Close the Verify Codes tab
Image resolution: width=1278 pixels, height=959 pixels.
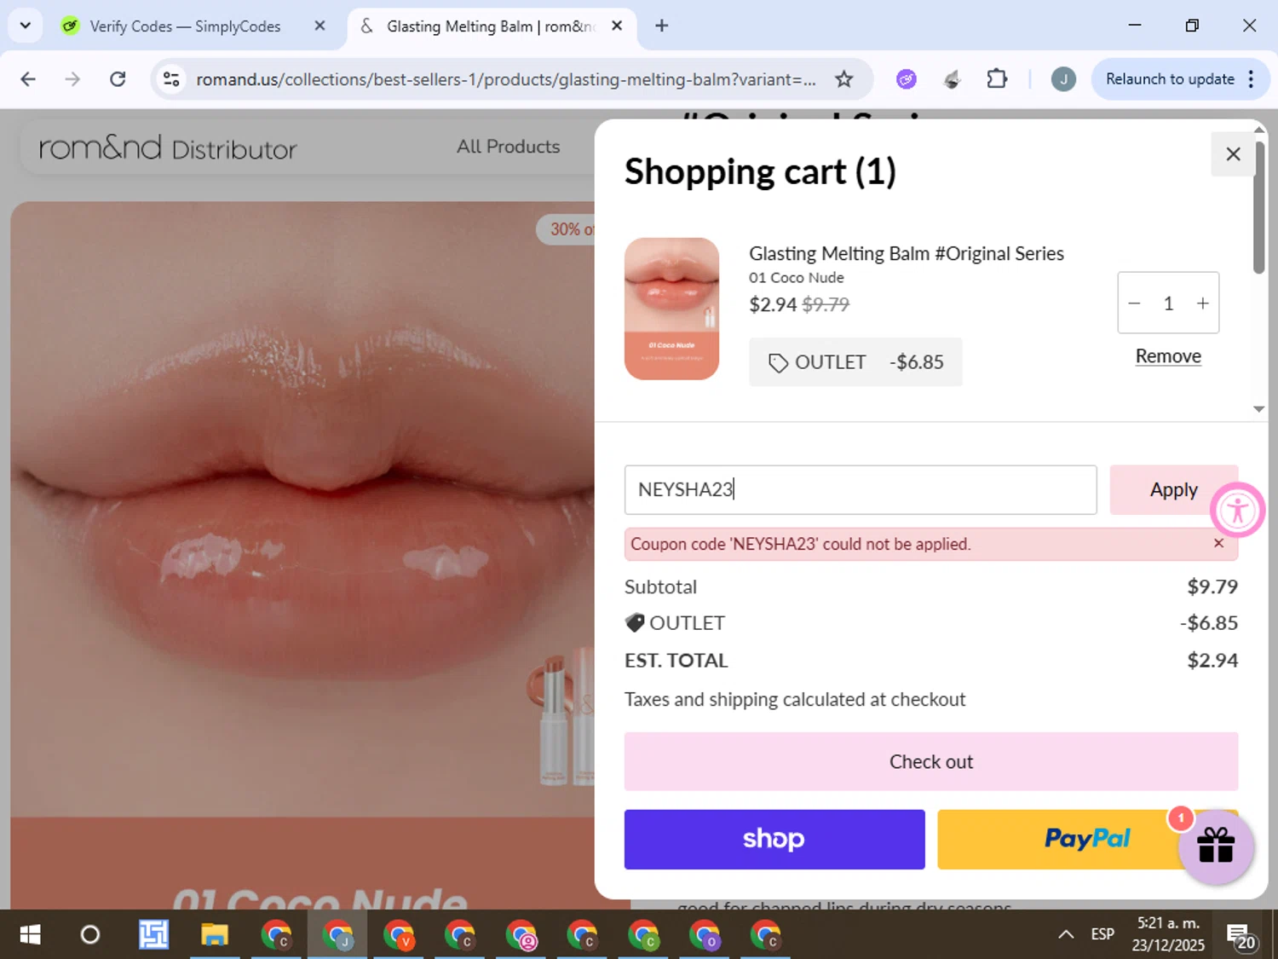[319, 26]
